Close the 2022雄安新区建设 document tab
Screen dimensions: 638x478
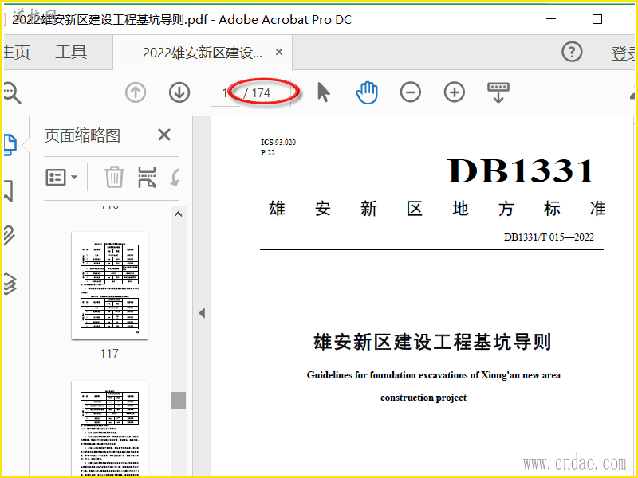pyautogui.click(x=279, y=52)
